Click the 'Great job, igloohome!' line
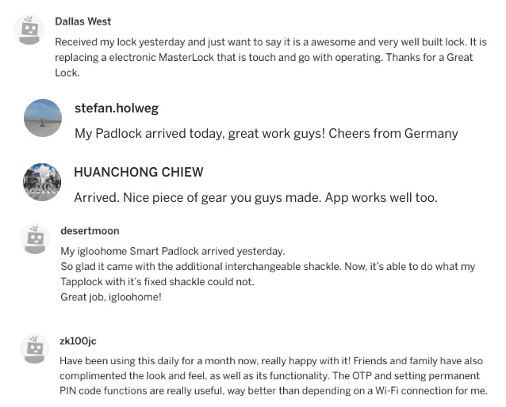Image resolution: width=506 pixels, height=407 pixels. [111, 297]
